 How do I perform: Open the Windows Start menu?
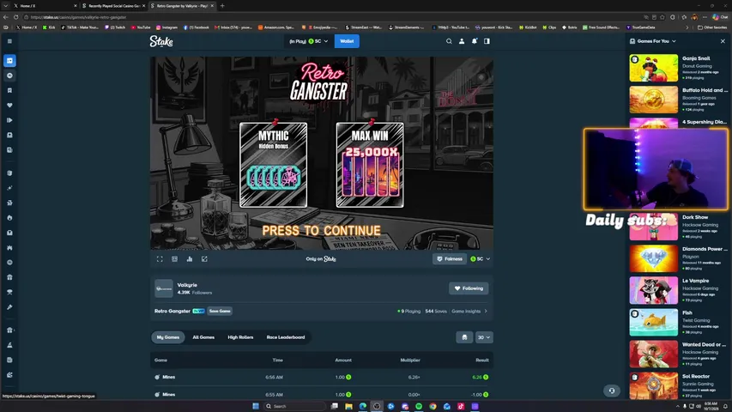tap(256, 406)
